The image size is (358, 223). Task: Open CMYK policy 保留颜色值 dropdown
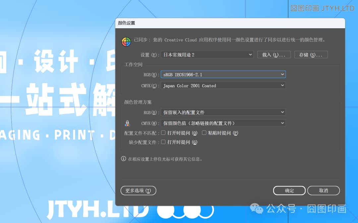(223, 123)
